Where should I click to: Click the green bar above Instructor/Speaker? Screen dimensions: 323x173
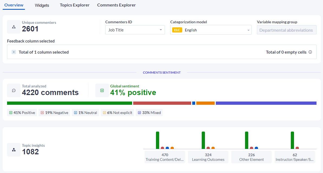(292, 140)
